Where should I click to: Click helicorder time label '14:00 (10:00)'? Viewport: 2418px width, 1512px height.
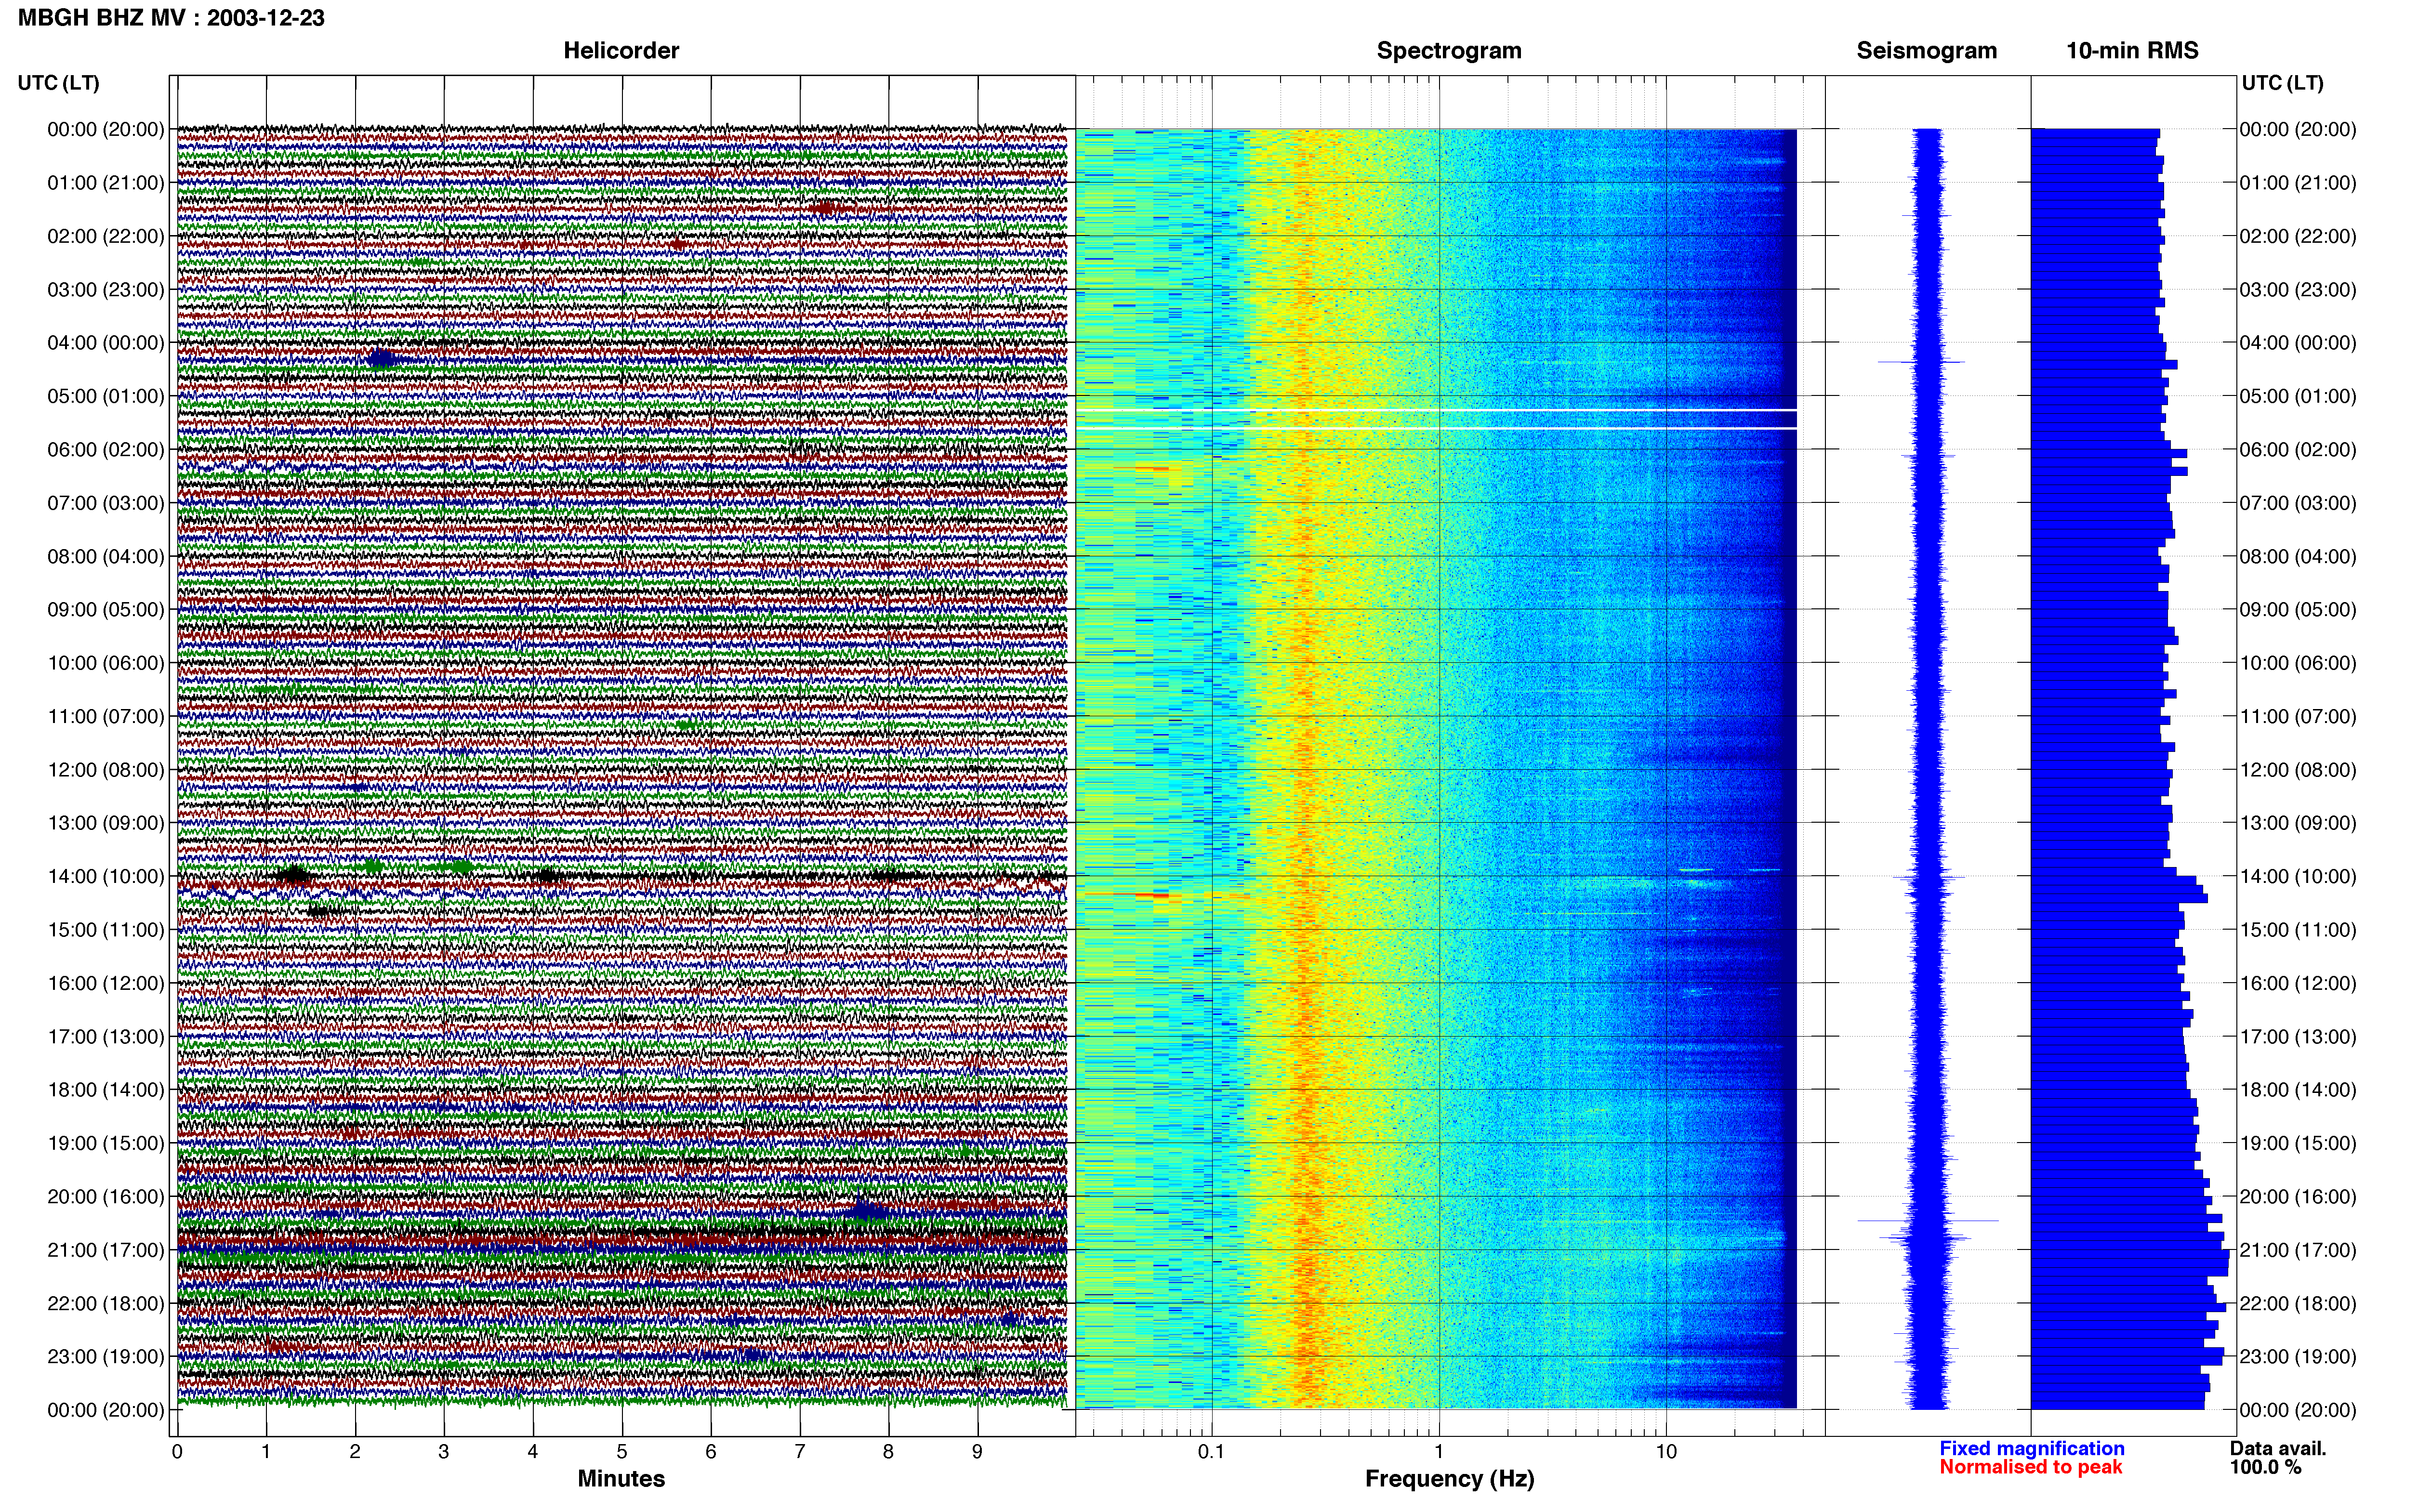pos(105,876)
